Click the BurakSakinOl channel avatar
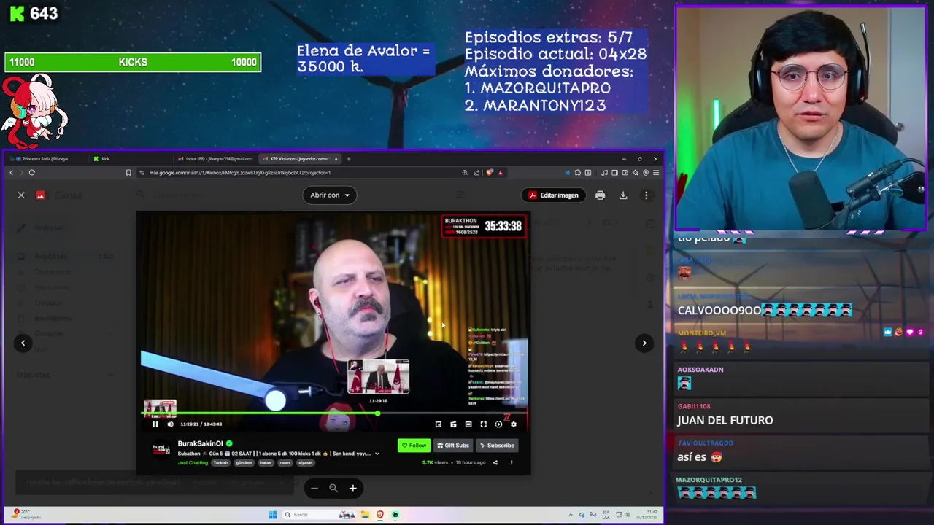Viewport: 934px width, 525px height. [x=161, y=449]
